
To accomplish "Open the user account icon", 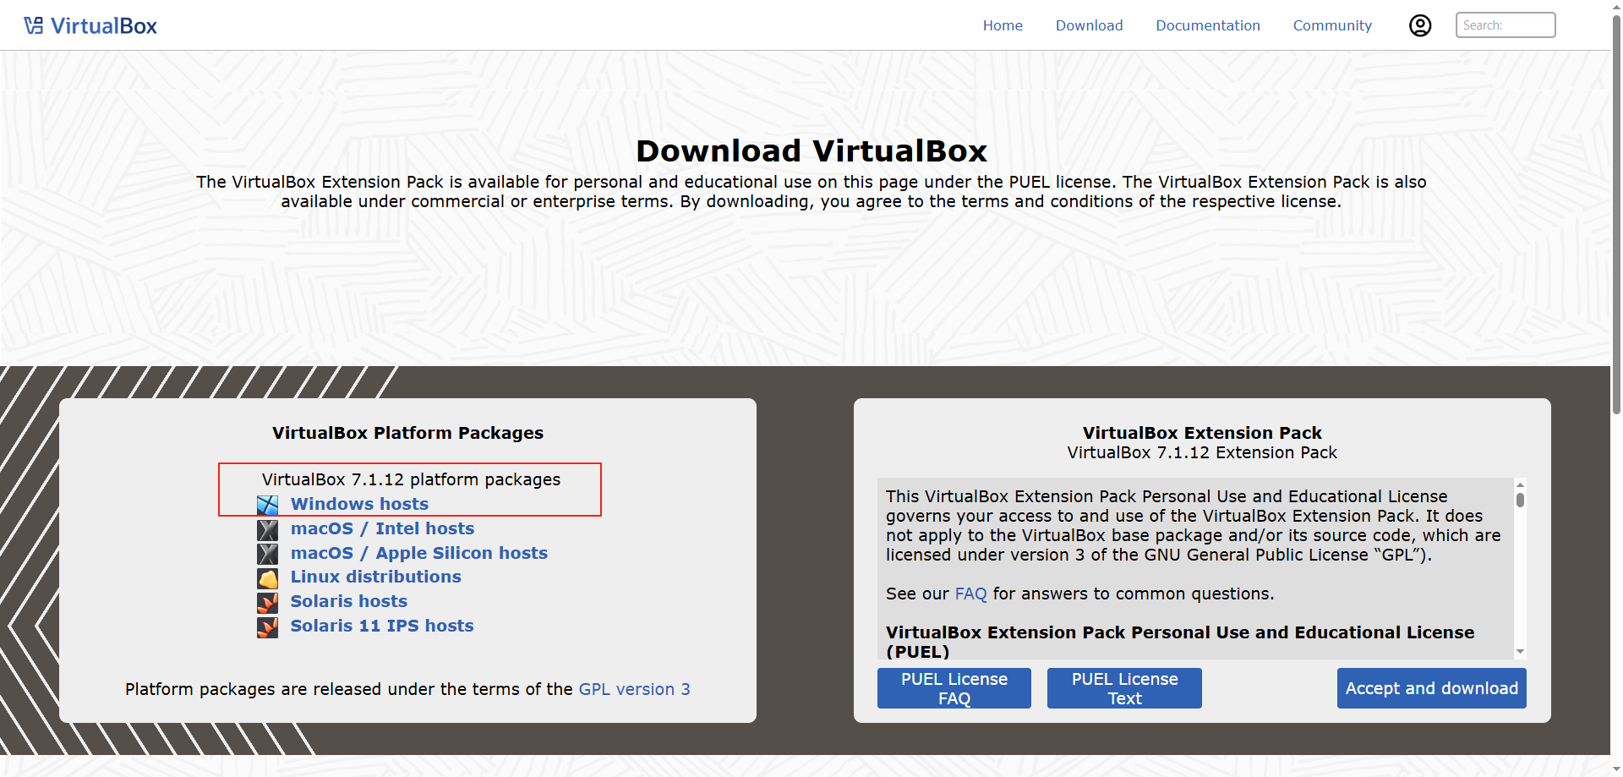I will point(1420,25).
